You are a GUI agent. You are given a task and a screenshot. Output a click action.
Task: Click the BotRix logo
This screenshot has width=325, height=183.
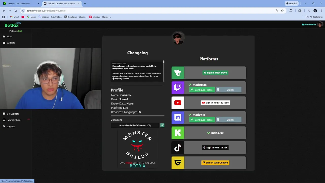pos(12,25)
